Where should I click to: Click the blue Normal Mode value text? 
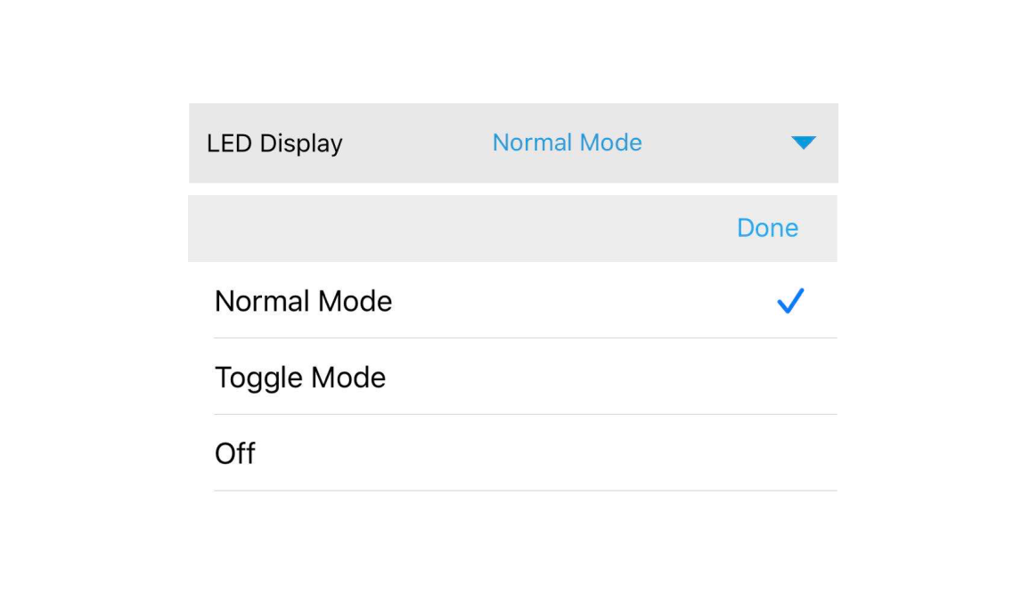tap(567, 142)
